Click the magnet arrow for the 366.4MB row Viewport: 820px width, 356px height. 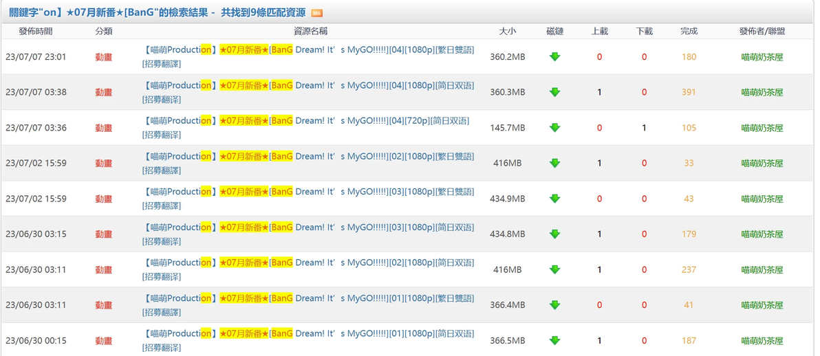coord(555,304)
